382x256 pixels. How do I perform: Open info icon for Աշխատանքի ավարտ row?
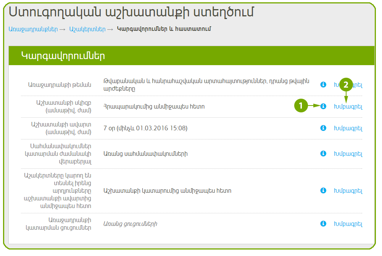click(x=323, y=128)
